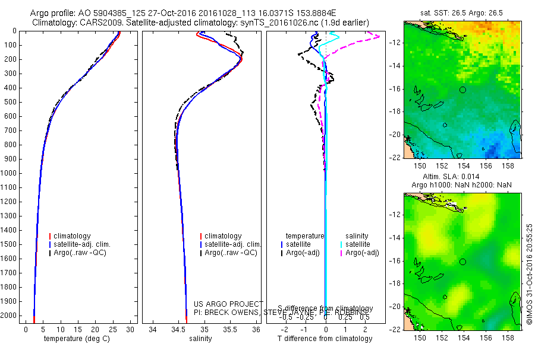Click the cyan salinity satellite legend marker
This screenshot has height=344, width=535.
click(x=341, y=244)
